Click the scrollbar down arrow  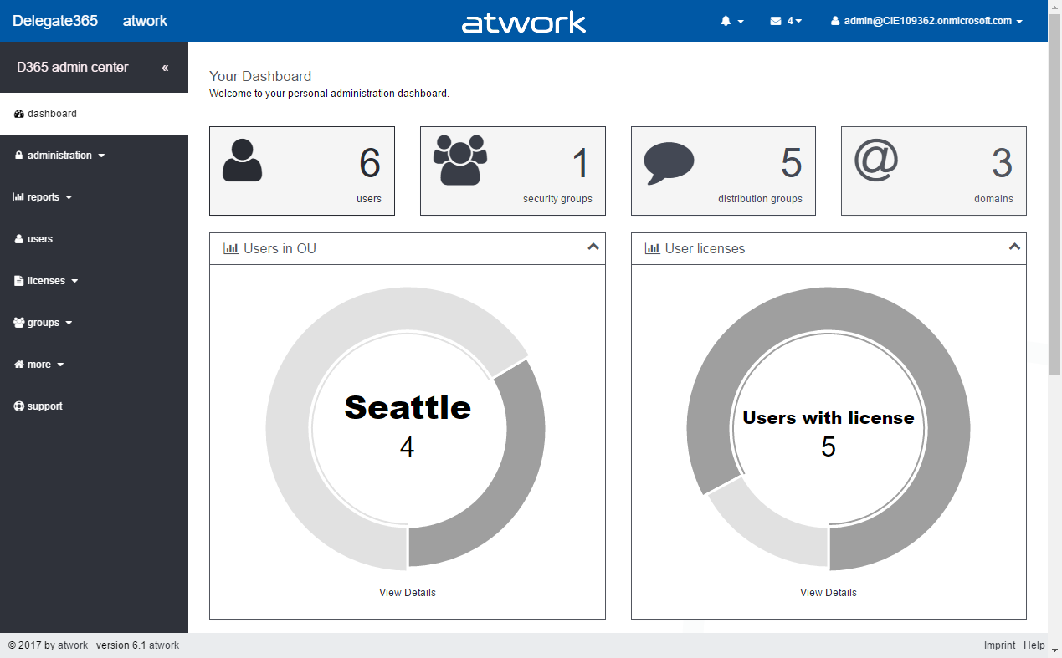pyautogui.click(x=1054, y=650)
